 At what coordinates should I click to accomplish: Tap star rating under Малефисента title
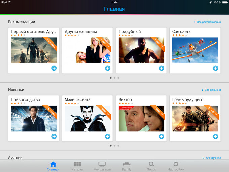(x=72, y=103)
